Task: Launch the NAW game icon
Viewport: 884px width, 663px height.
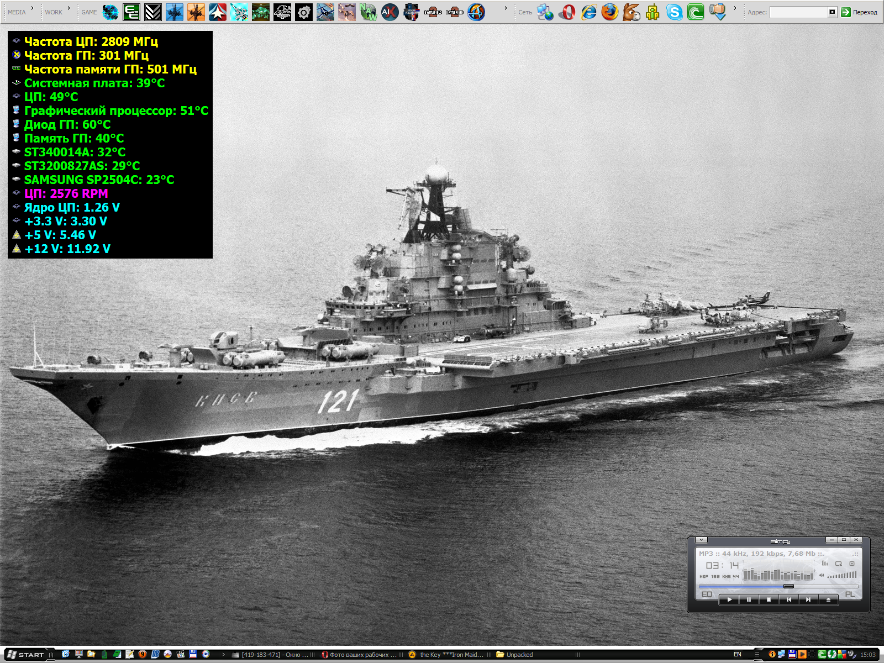Action: point(368,12)
